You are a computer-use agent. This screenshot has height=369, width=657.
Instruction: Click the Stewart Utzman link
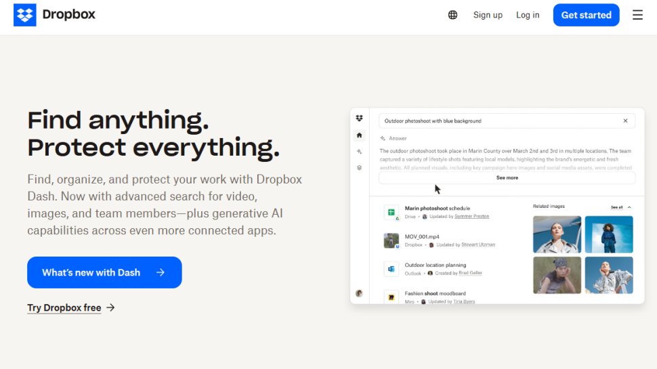tap(478, 244)
